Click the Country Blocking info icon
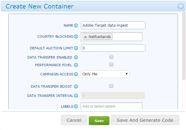186x130 pixels. pos(76,36)
